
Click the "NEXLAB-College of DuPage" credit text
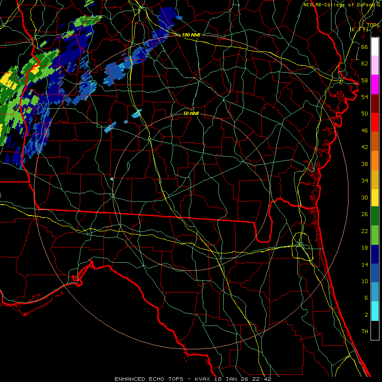tap(340, 5)
